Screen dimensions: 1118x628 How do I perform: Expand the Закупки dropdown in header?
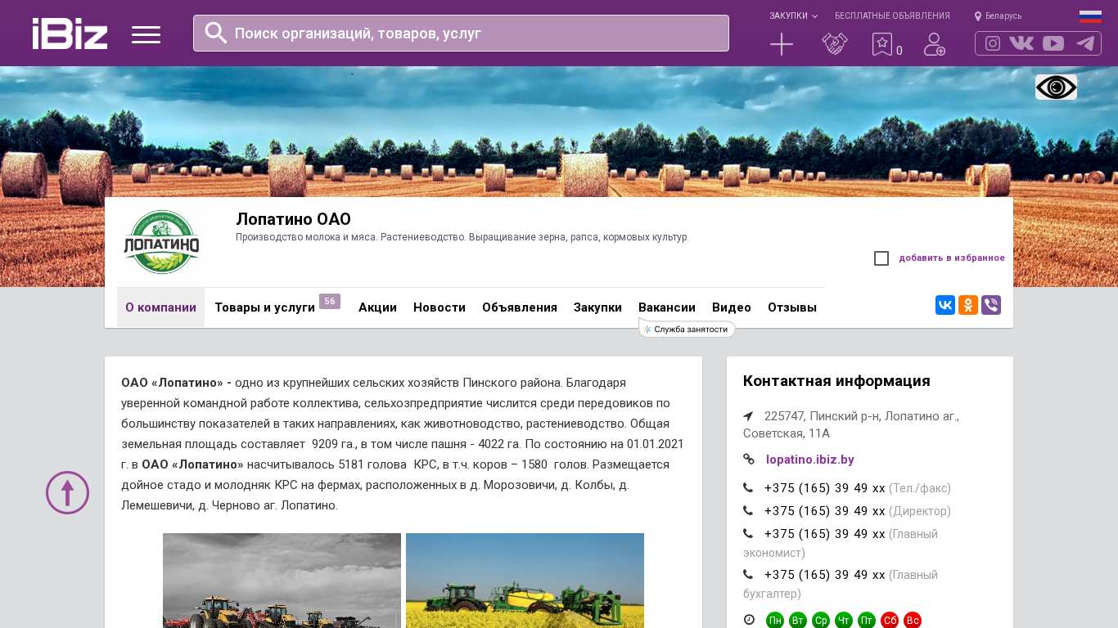point(793,16)
